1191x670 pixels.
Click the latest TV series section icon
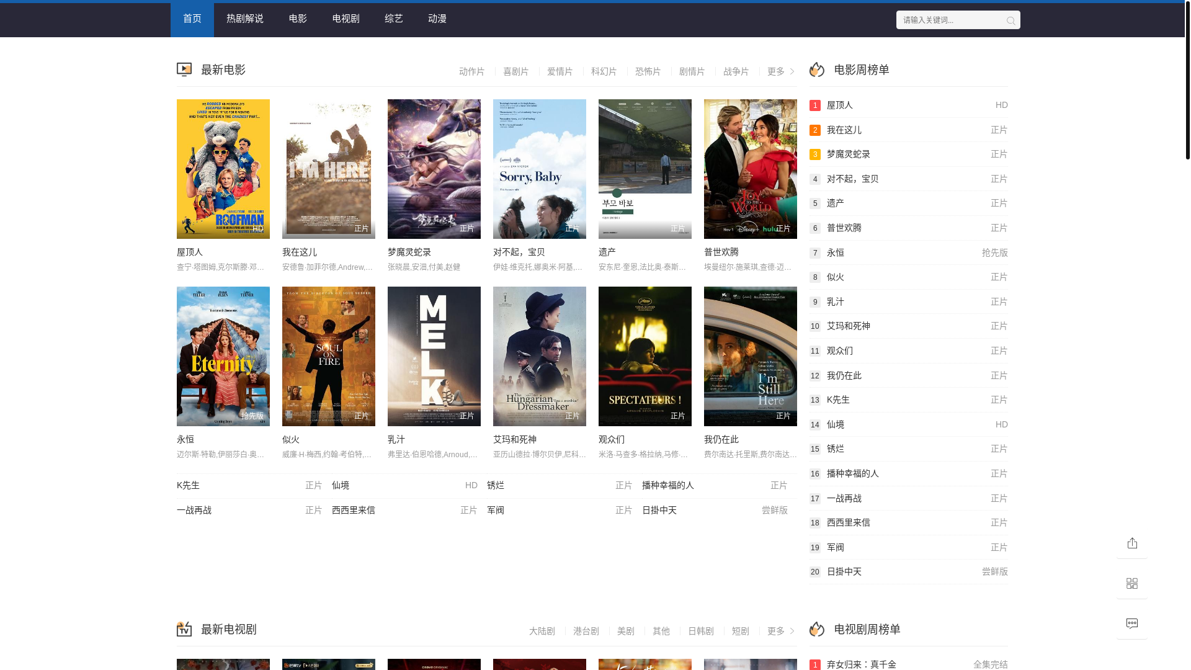tap(184, 629)
